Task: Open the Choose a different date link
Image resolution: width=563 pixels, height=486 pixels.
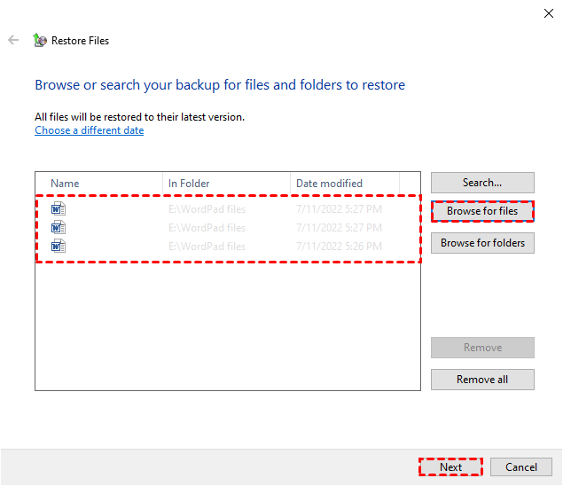Action: click(x=89, y=130)
